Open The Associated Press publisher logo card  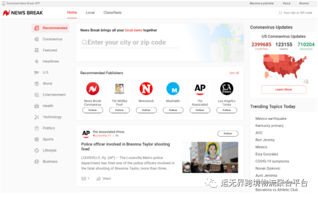coord(200,88)
